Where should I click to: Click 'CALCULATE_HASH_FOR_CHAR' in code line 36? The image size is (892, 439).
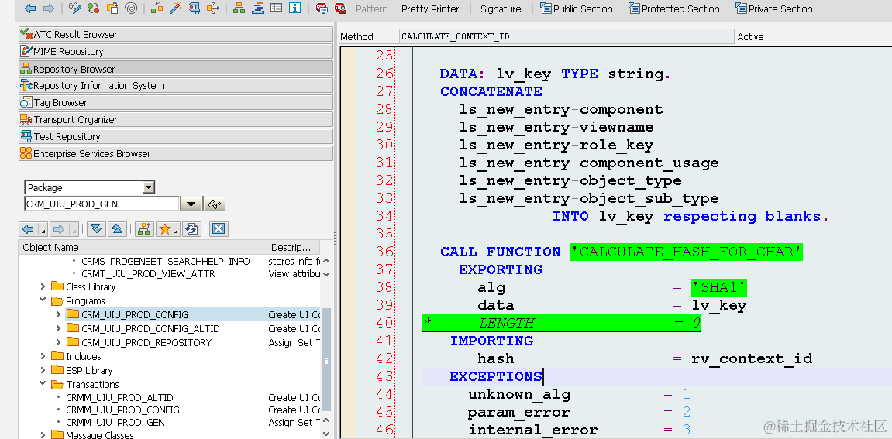[x=687, y=252]
